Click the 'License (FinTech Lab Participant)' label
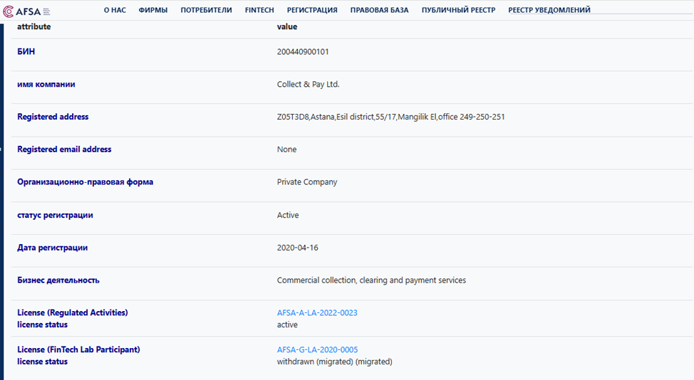Screen dimensions: 694x380 click(x=78, y=349)
